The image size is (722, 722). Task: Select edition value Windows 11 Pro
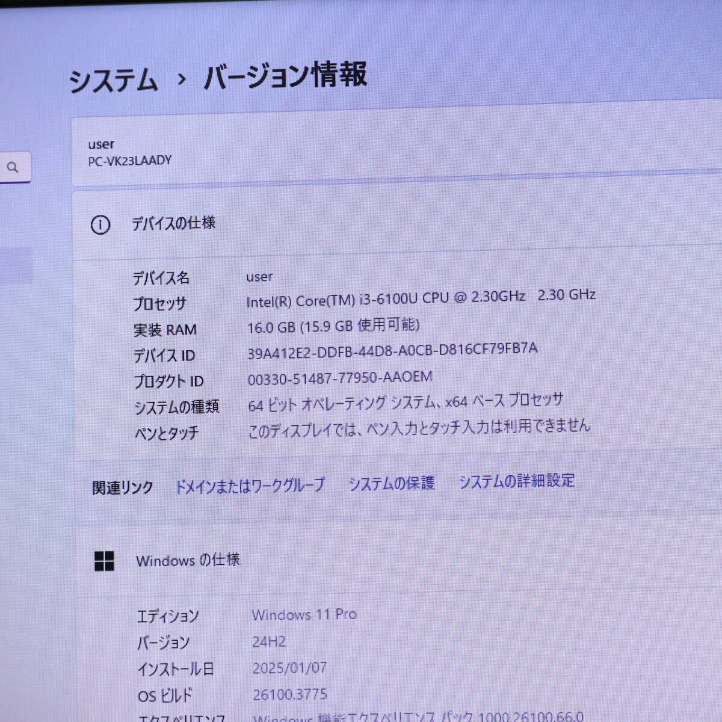(304, 614)
